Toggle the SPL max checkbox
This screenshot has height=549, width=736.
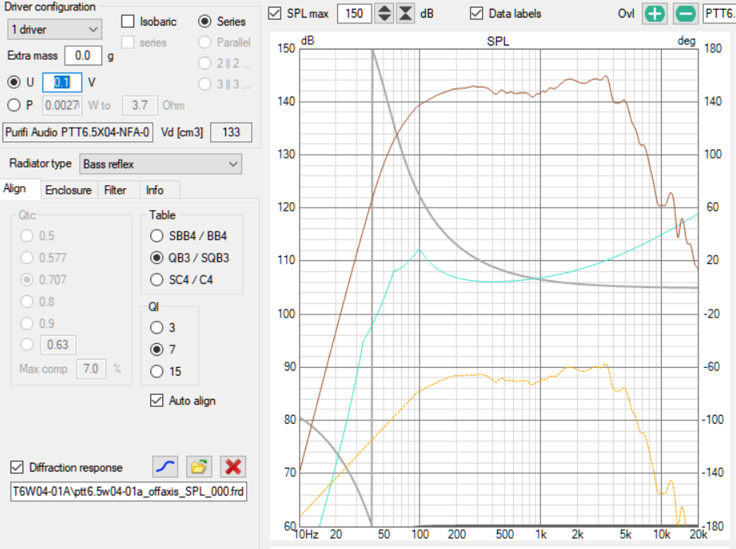(275, 13)
